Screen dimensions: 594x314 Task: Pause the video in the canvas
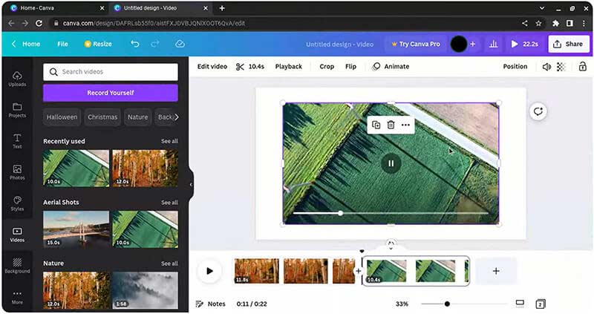click(x=391, y=163)
